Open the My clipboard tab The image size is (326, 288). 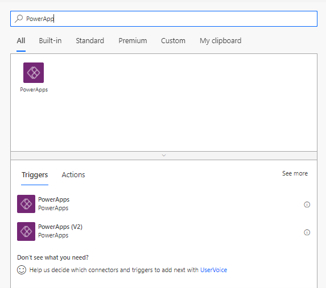pyautogui.click(x=221, y=41)
